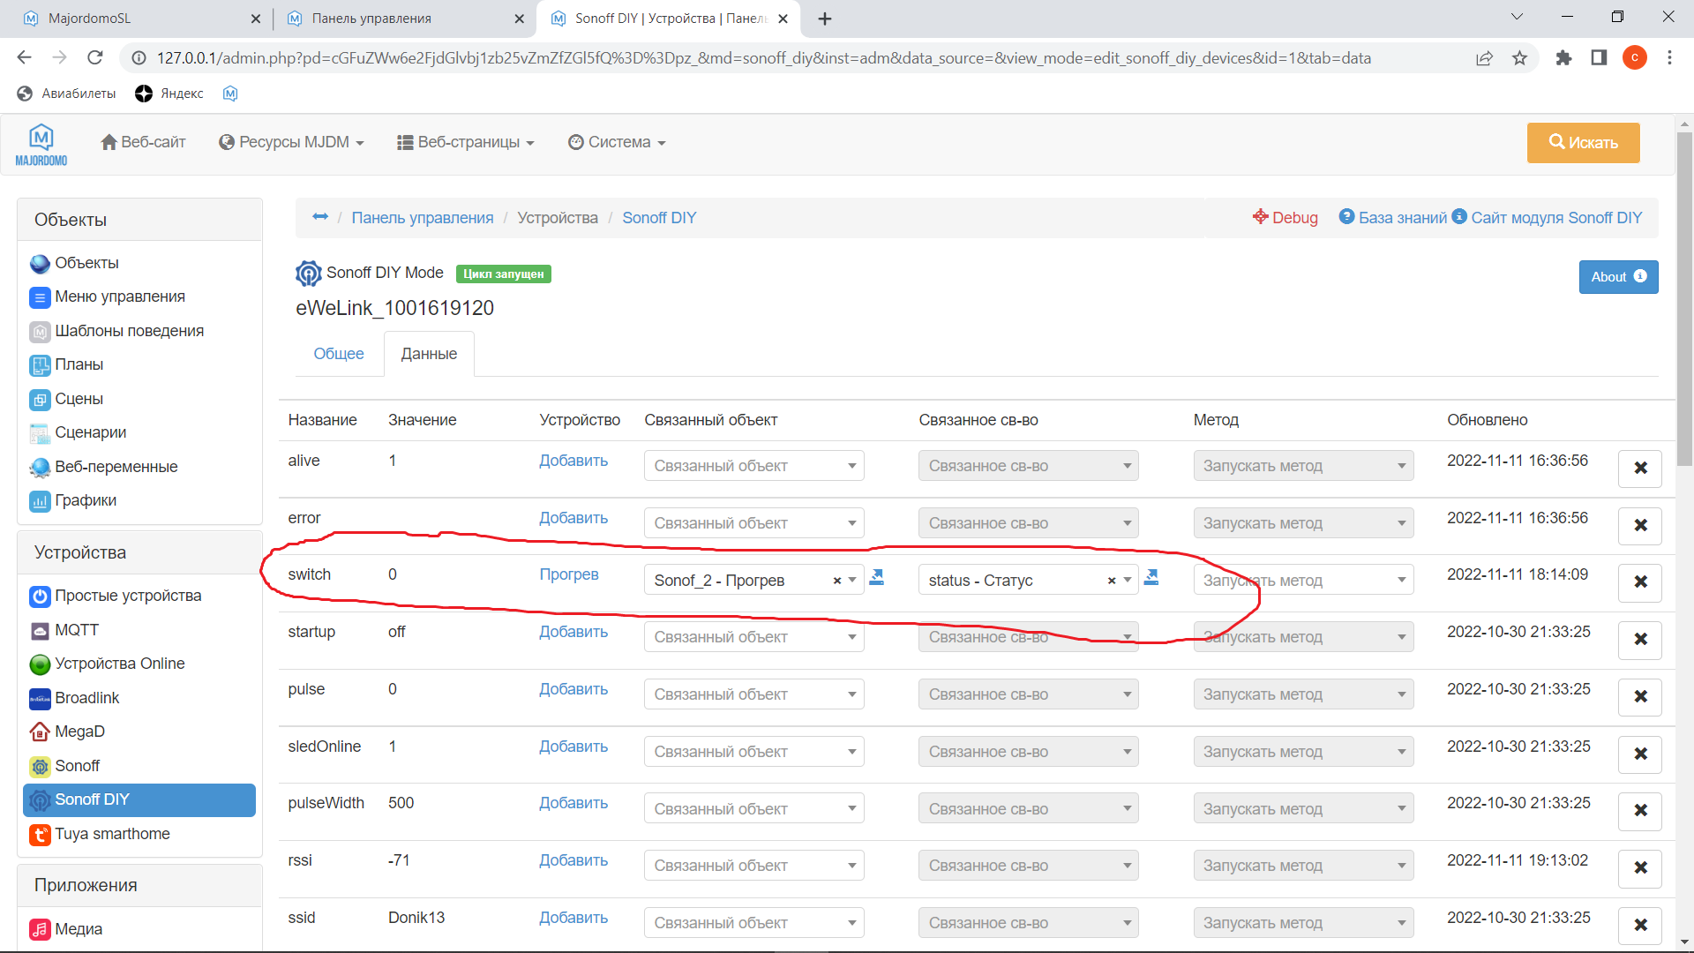Delete the alive row with X button

pos(1639,468)
